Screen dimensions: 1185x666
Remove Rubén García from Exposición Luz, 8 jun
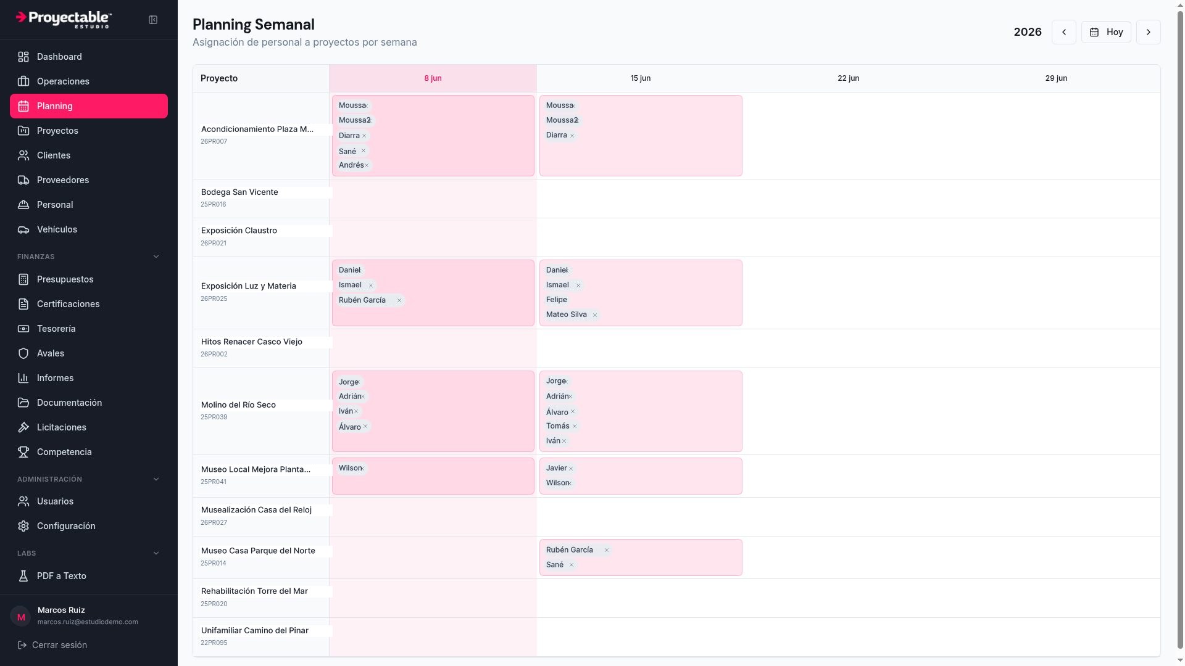399,300
